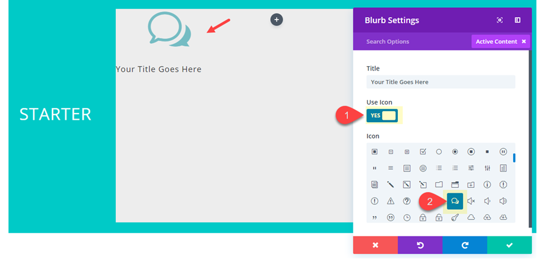Screen dimensions: 537x259
Task: Choose the vertical sliders icon
Action: click(487, 168)
